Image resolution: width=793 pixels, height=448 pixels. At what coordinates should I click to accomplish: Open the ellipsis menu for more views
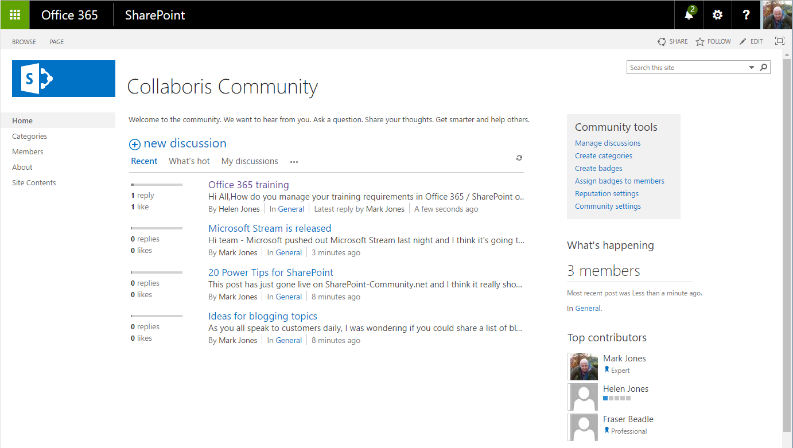(294, 162)
